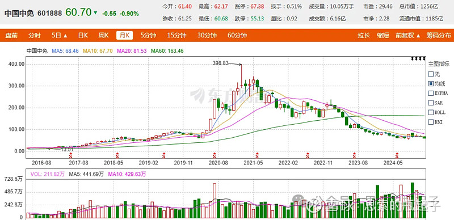Click the red S marker near 2020-08
The height and width of the screenshot is (220, 454).
pos(215,155)
